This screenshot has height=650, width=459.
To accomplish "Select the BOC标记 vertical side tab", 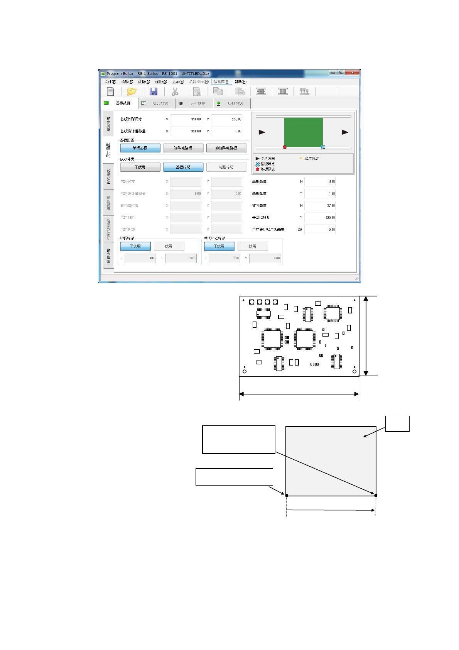I will (108, 176).
